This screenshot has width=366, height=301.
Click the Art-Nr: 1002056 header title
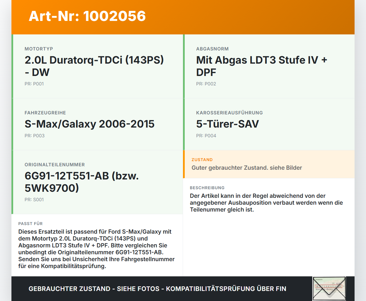tap(87, 16)
